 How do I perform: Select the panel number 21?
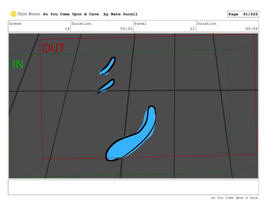[193, 29]
